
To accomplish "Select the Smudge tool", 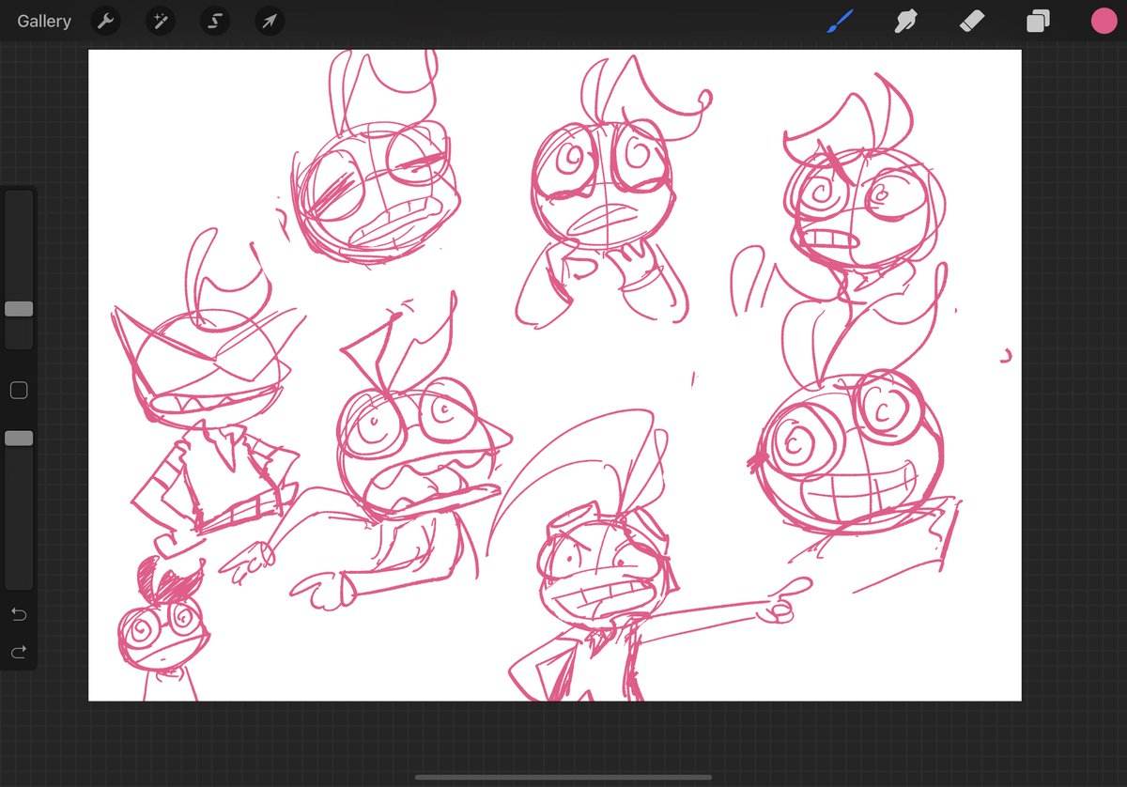I will 905,21.
